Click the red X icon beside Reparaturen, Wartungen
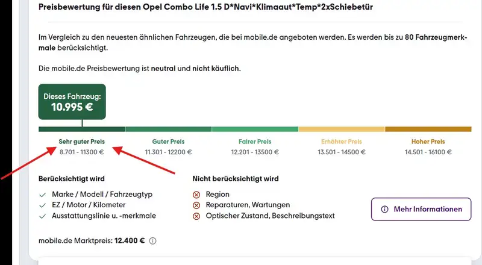Image resolution: width=482 pixels, height=265 pixels. point(196,205)
